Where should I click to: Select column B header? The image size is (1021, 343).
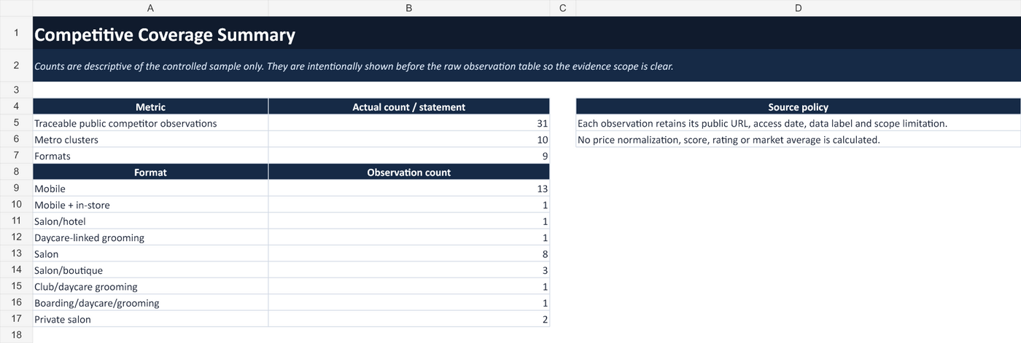coord(408,8)
